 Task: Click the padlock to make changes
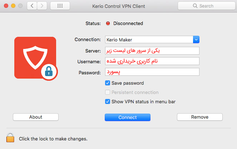click(x=10, y=138)
